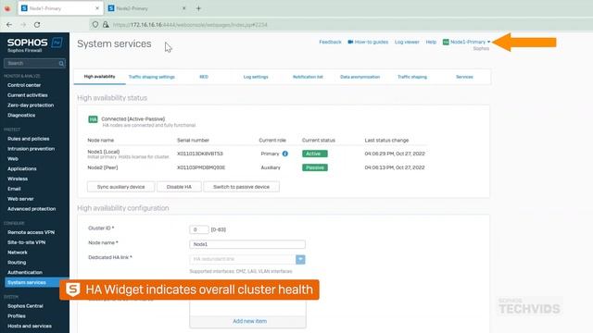The width and height of the screenshot is (593, 333).
Task: Click the browser back arrow
Action: click(x=9, y=25)
